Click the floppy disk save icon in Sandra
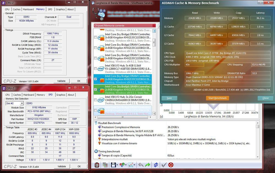The image size is (275, 173). coord(113,165)
